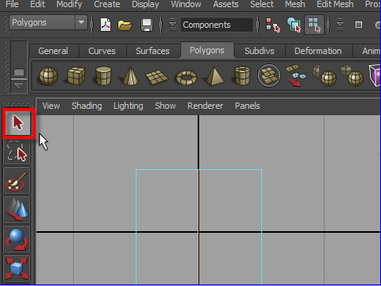Screen dimensions: 381x286
Task: Click the Extract faces shelf icon
Action: pyautogui.click(x=296, y=75)
